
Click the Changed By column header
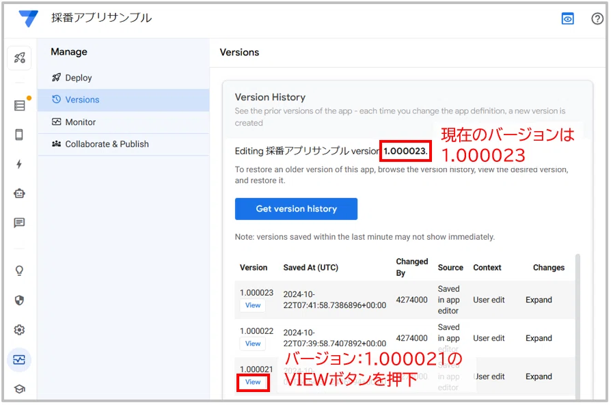[x=412, y=267]
